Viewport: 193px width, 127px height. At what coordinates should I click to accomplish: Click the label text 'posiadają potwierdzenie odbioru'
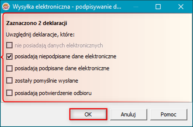click(x=53, y=93)
